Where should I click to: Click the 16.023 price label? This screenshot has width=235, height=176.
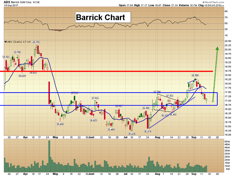pos(93,120)
